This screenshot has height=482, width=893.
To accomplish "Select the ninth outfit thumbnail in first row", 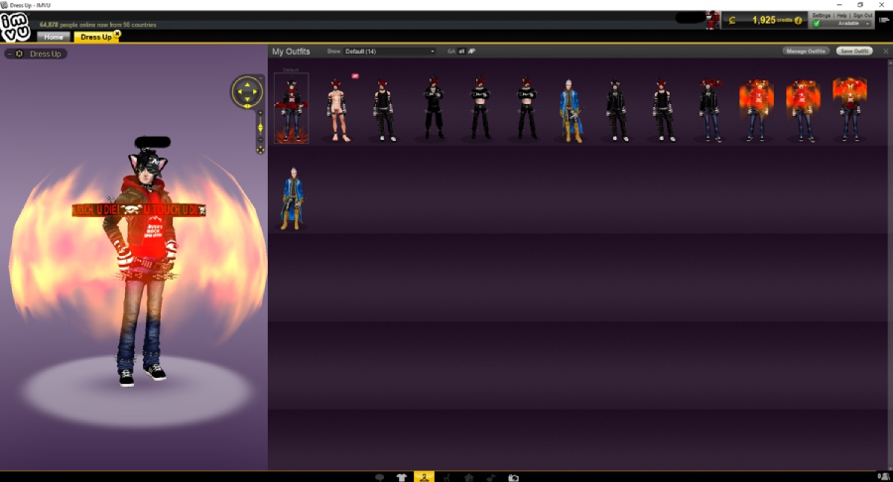I will [x=663, y=109].
